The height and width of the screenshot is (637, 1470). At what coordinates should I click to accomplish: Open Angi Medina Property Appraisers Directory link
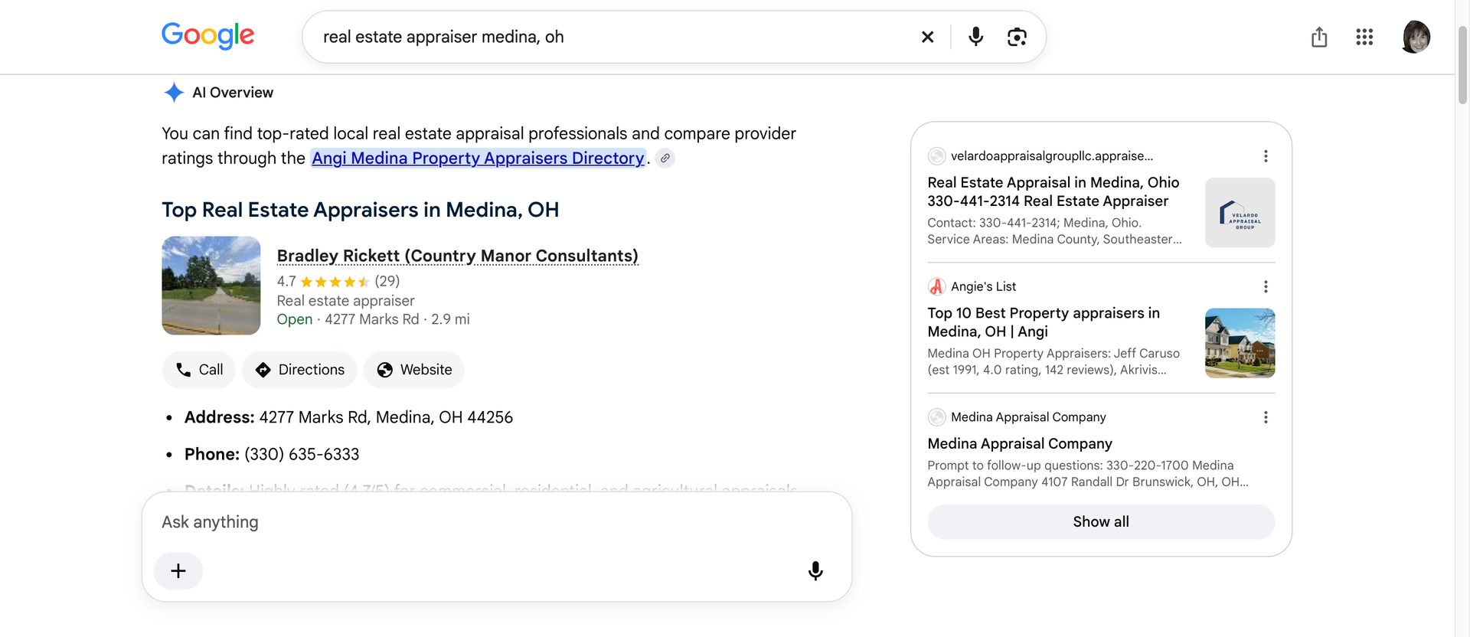478,158
